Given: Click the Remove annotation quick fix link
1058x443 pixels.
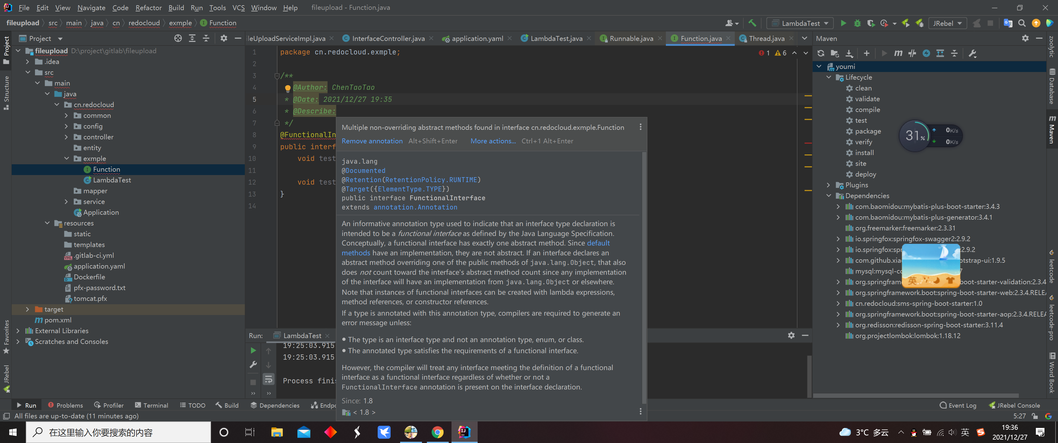Looking at the screenshot, I should (372, 141).
